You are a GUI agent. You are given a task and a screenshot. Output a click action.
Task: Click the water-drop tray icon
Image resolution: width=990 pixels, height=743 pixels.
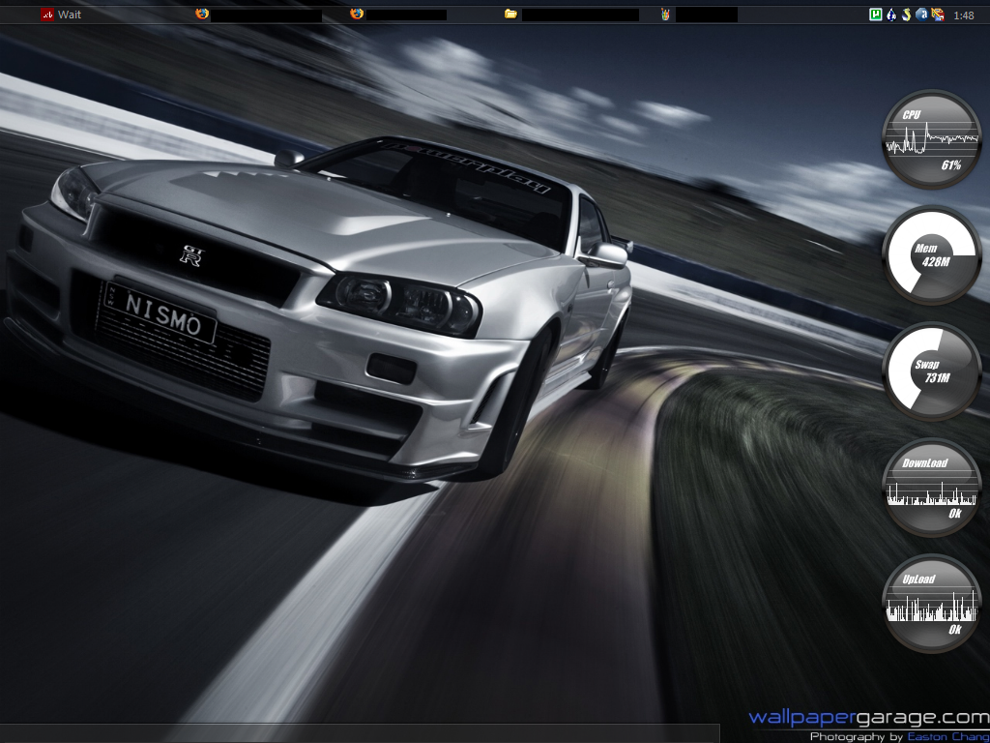pos(890,14)
